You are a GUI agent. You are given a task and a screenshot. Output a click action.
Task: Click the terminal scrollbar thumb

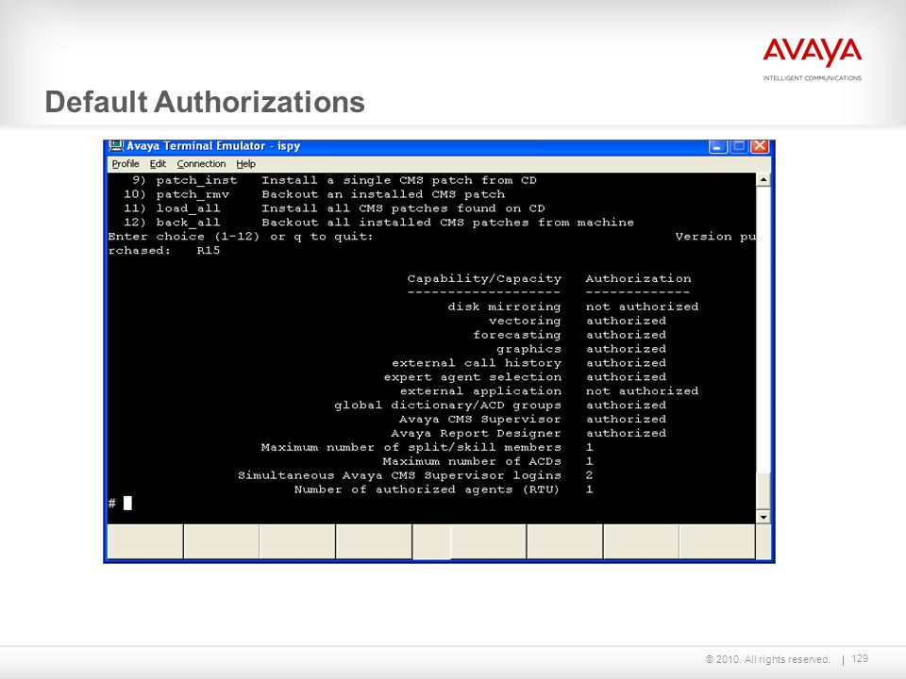click(x=763, y=490)
